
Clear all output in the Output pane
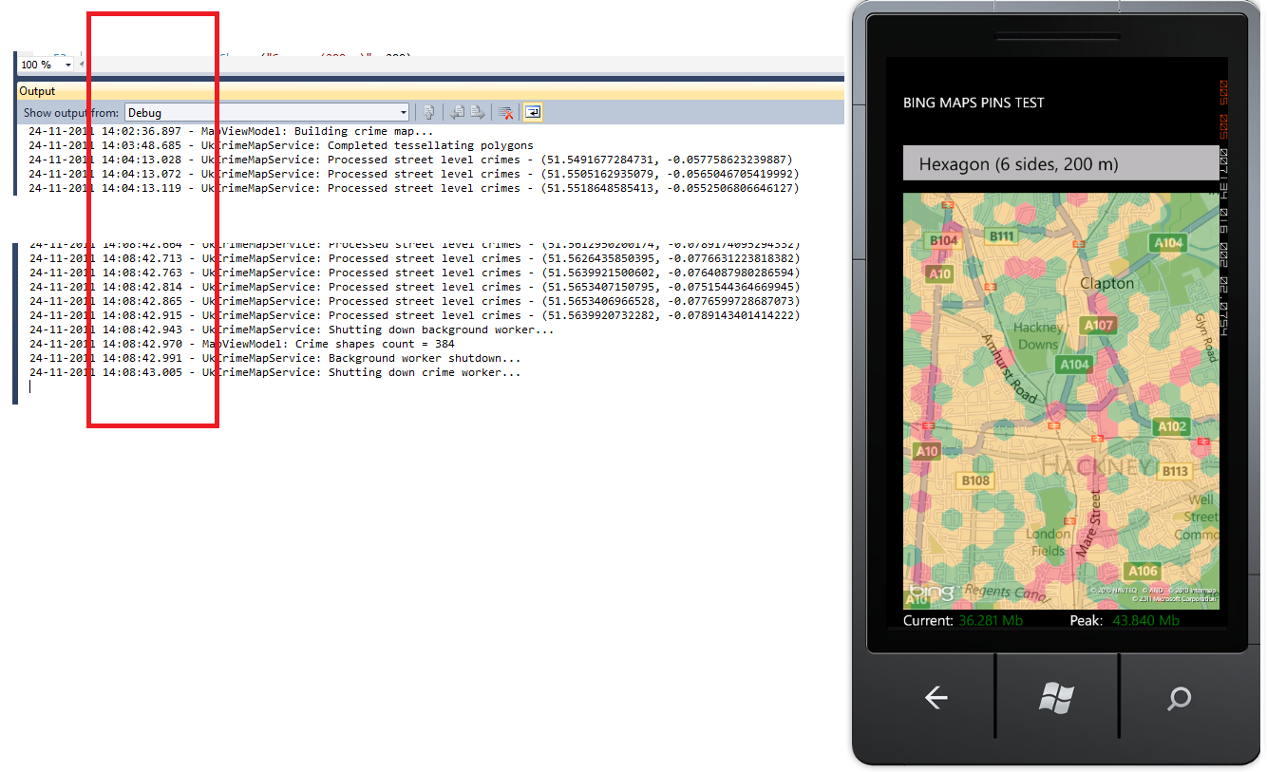[x=504, y=112]
